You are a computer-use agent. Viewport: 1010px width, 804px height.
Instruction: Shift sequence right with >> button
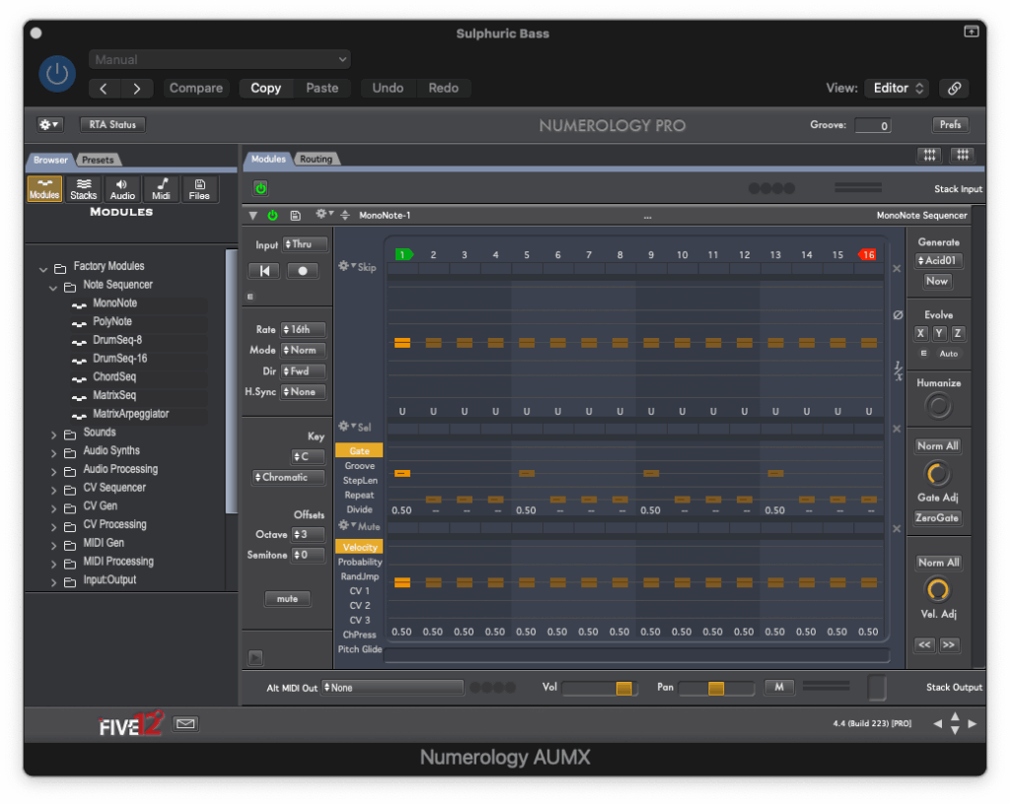tap(949, 644)
